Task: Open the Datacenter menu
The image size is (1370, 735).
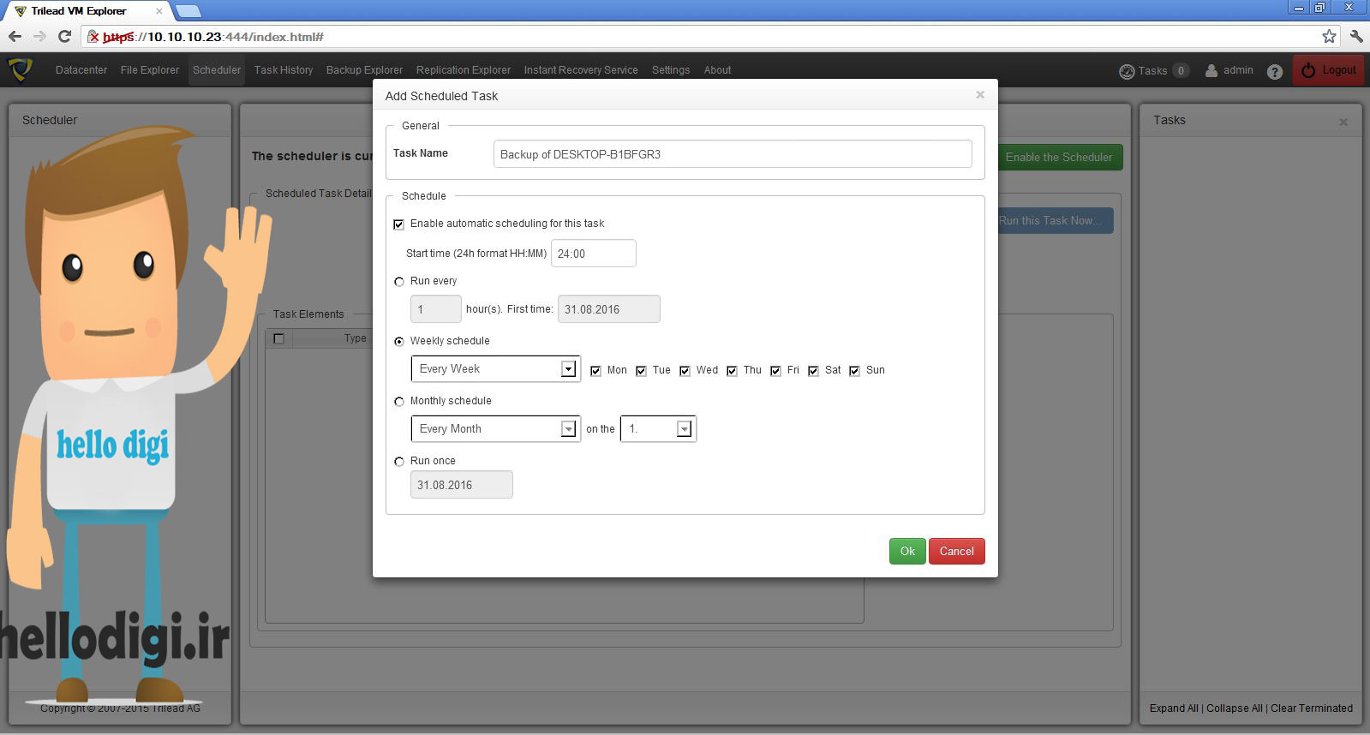Action: pyautogui.click(x=81, y=70)
